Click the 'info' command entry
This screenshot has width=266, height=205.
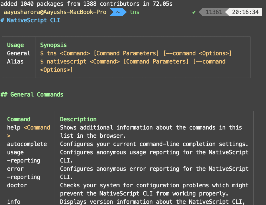14,202
